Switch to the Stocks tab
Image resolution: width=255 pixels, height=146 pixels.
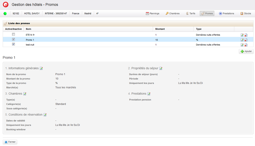coord(246,13)
